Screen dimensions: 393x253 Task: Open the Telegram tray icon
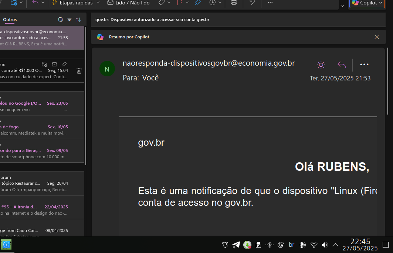[236, 245]
